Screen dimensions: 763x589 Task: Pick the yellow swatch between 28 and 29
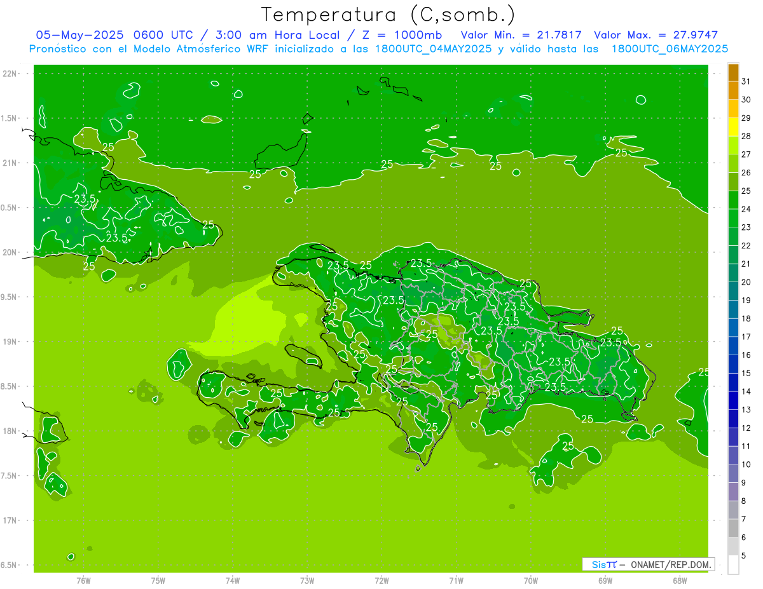pyautogui.click(x=734, y=126)
